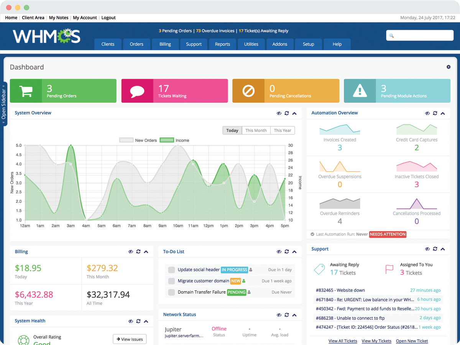The height and width of the screenshot is (345, 460).
Task: Refresh the Support panel
Action: pos(435,249)
